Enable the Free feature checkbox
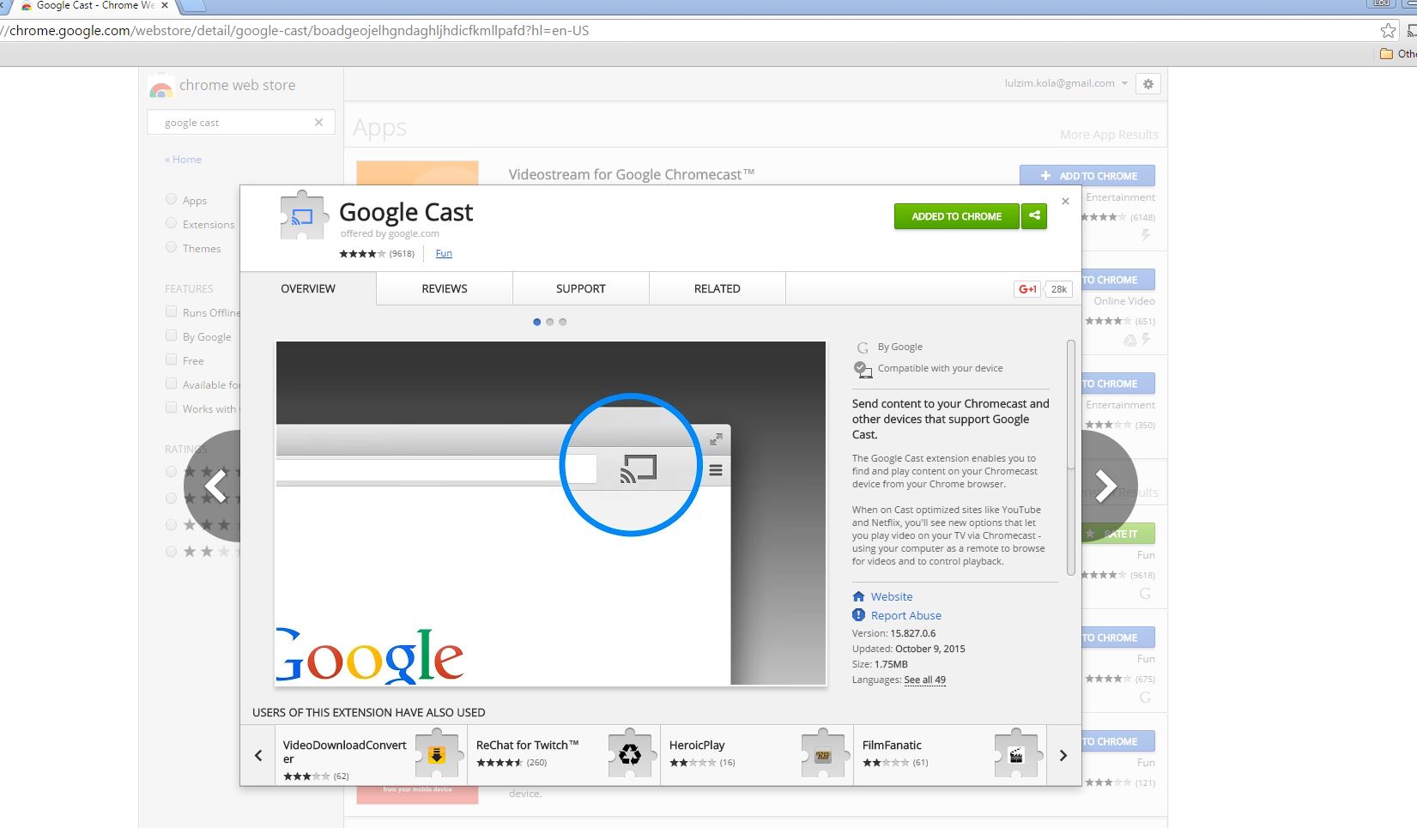This screenshot has width=1417, height=828. coord(171,360)
